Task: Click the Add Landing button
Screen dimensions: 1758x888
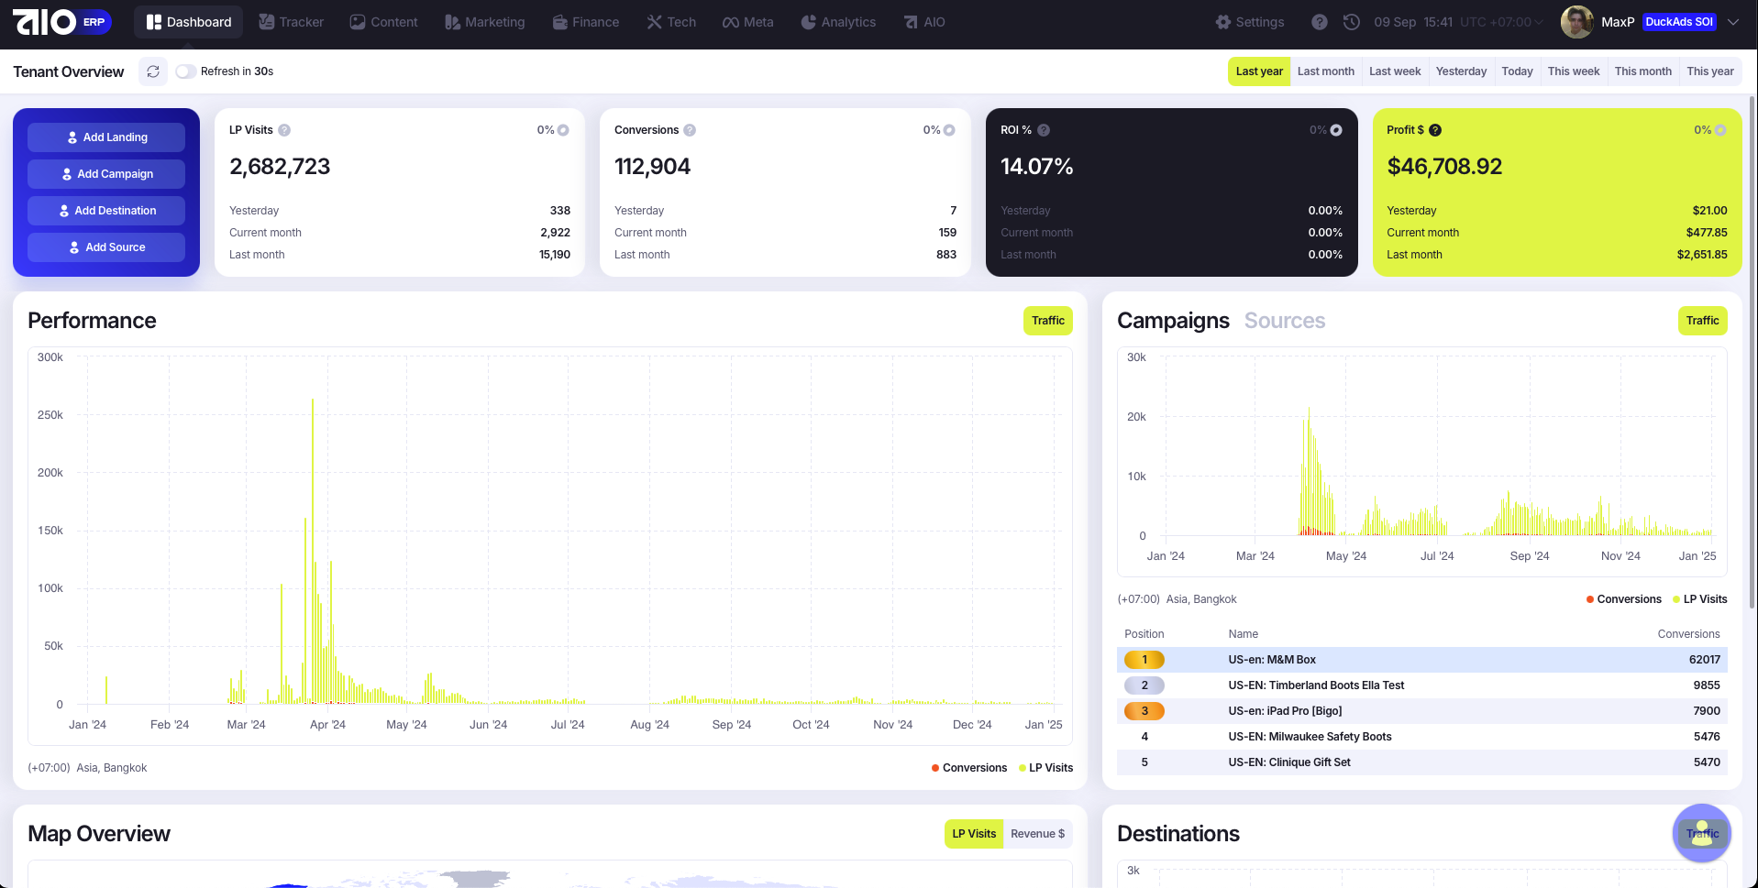Action: pyautogui.click(x=106, y=137)
